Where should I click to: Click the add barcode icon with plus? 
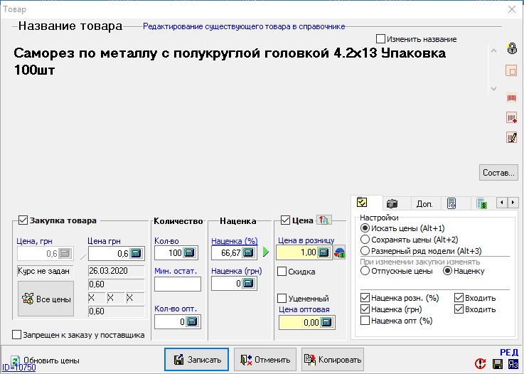tap(510, 117)
